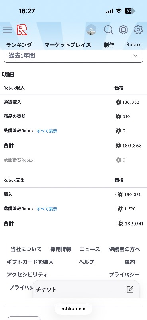Tap the compose icon in チャット bar
This screenshot has width=147, height=320.
tap(130, 289)
